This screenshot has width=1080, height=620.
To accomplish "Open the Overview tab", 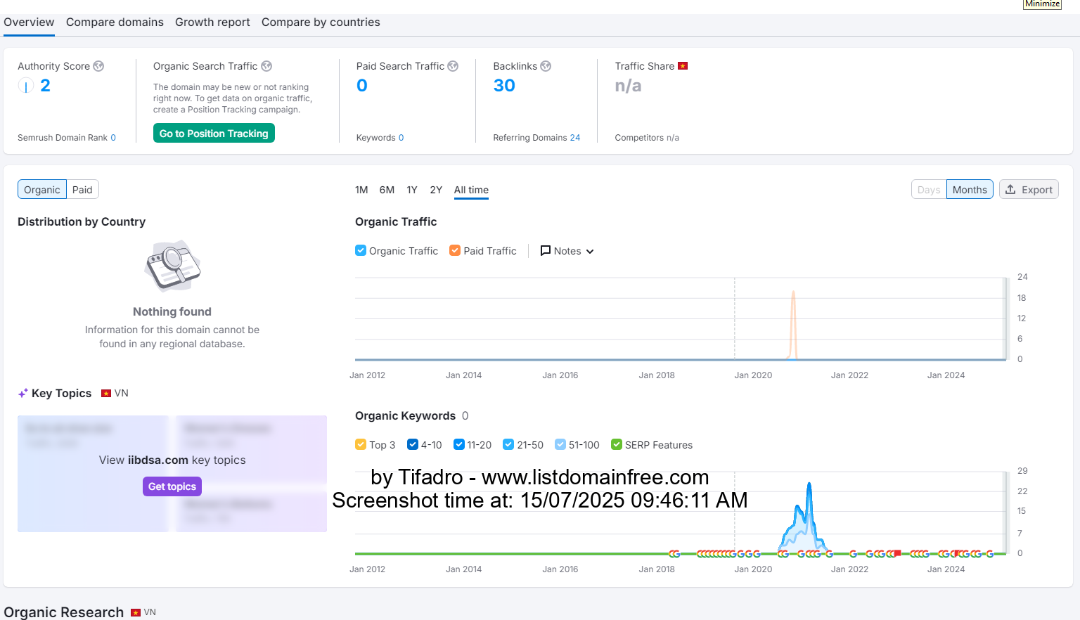I will [29, 22].
